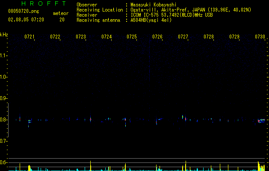Click the meteor count 20
269x171 pixels.
tap(62, 20)
